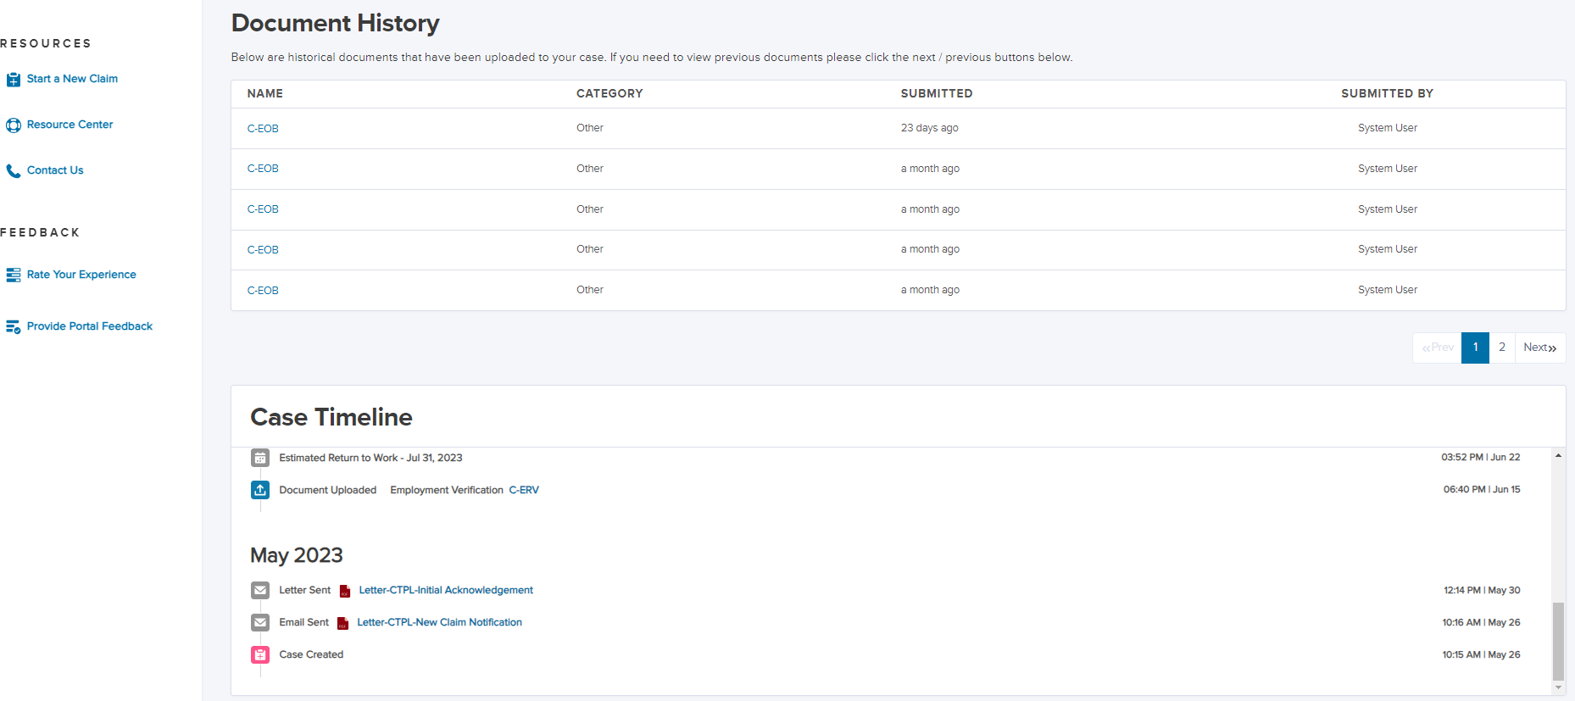Viewport: 1575px width, 701px height.
Task: Click the timeline scrollbar up arrow
Action: 1558,456
